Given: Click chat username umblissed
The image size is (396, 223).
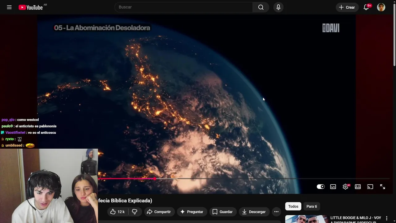Looking at the screenshot, I should (14, 146).
